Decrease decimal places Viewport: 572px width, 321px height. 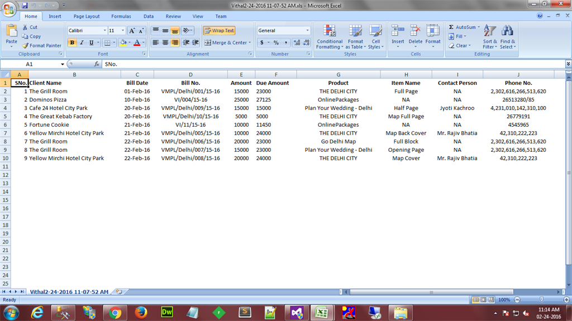click(x=307, y=42)
